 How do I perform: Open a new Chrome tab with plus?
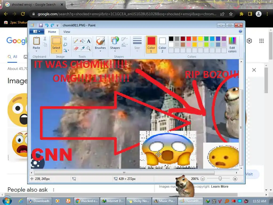coord(72,5)
